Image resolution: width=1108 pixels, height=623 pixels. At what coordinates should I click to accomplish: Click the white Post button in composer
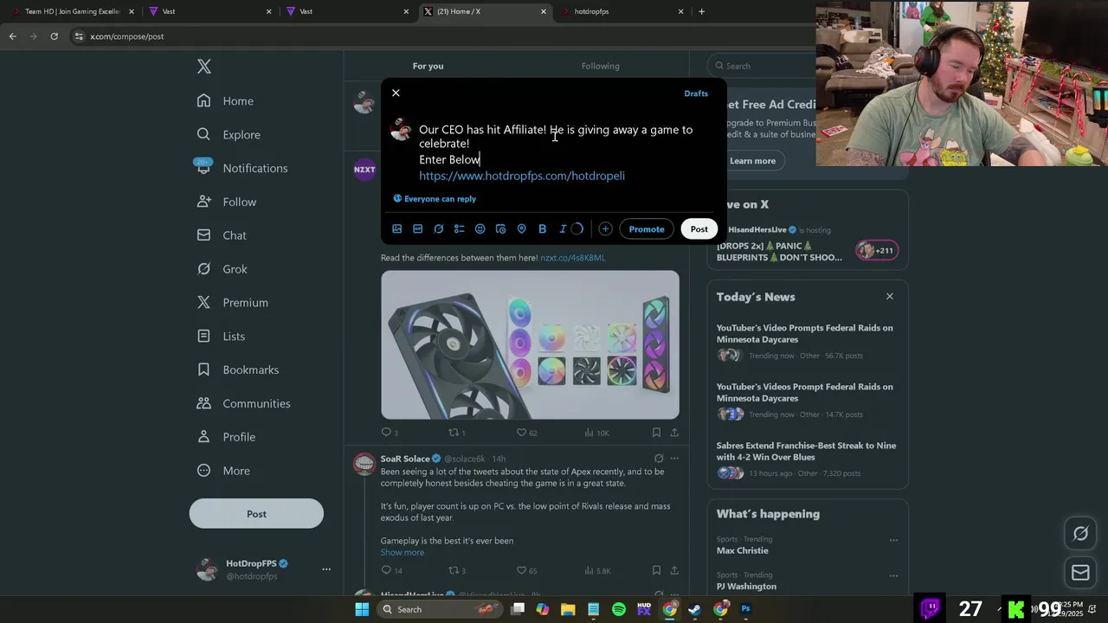tap(699, 229)
